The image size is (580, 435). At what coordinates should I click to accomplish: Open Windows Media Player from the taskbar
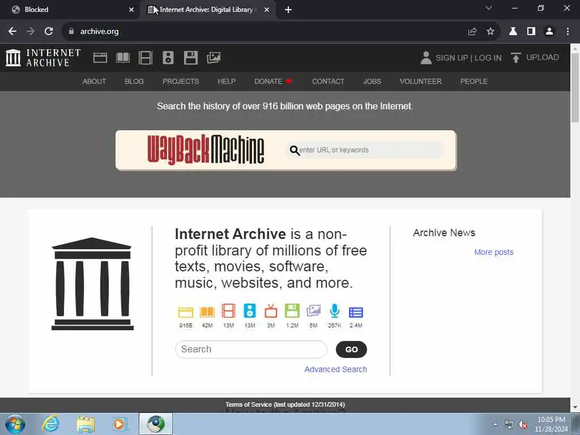tap(120, 424)
